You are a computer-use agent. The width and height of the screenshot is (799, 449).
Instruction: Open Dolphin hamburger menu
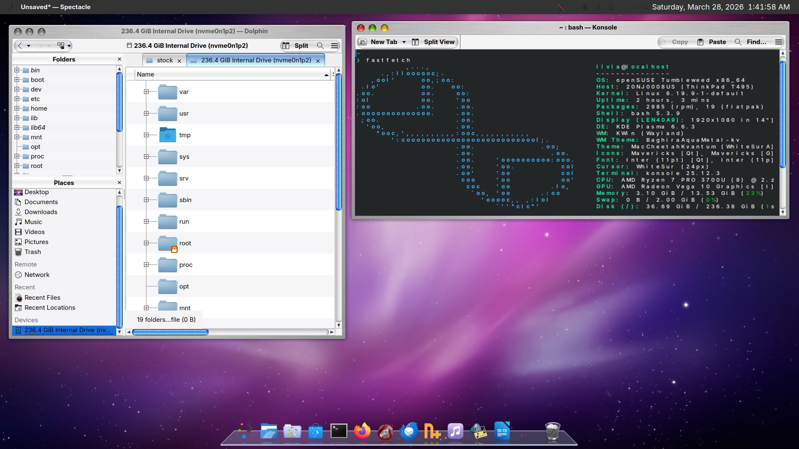pyautogui.click(x=335, y=46)
